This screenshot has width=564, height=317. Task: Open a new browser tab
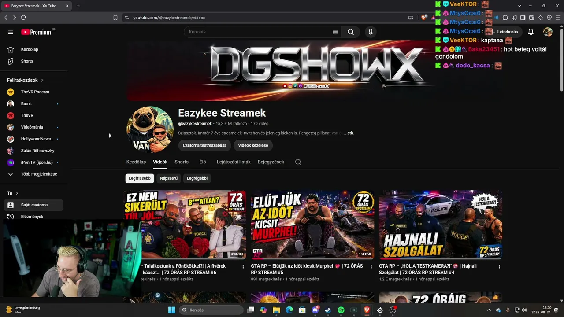click(78, 6)
